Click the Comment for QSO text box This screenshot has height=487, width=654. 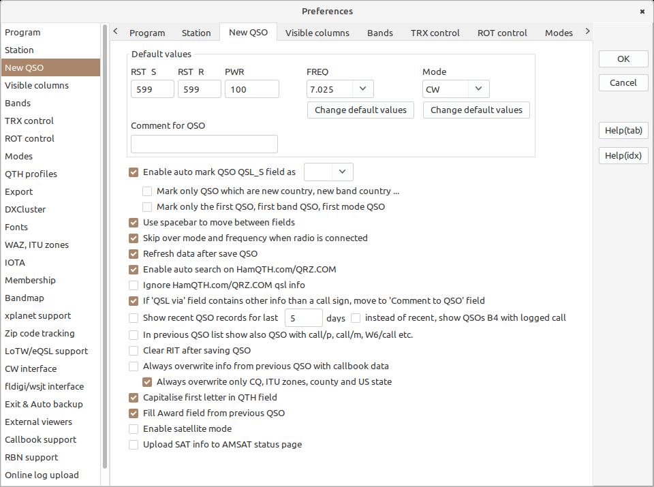(204, 144)
